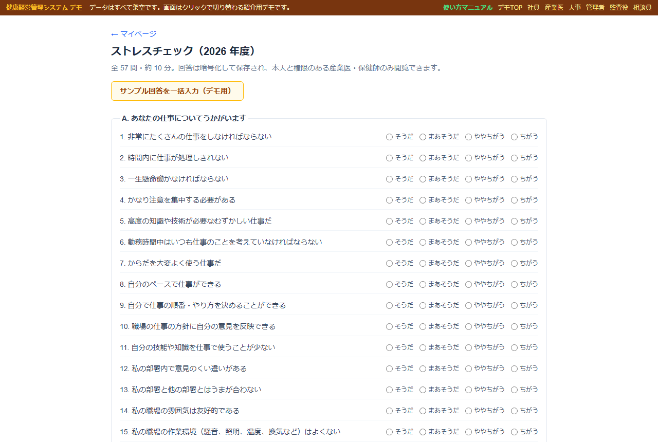This screenshot has width=658, height=442.
Task: Click section heading A. あなたの仕事についてうかがいます
Action: [184, 118]
